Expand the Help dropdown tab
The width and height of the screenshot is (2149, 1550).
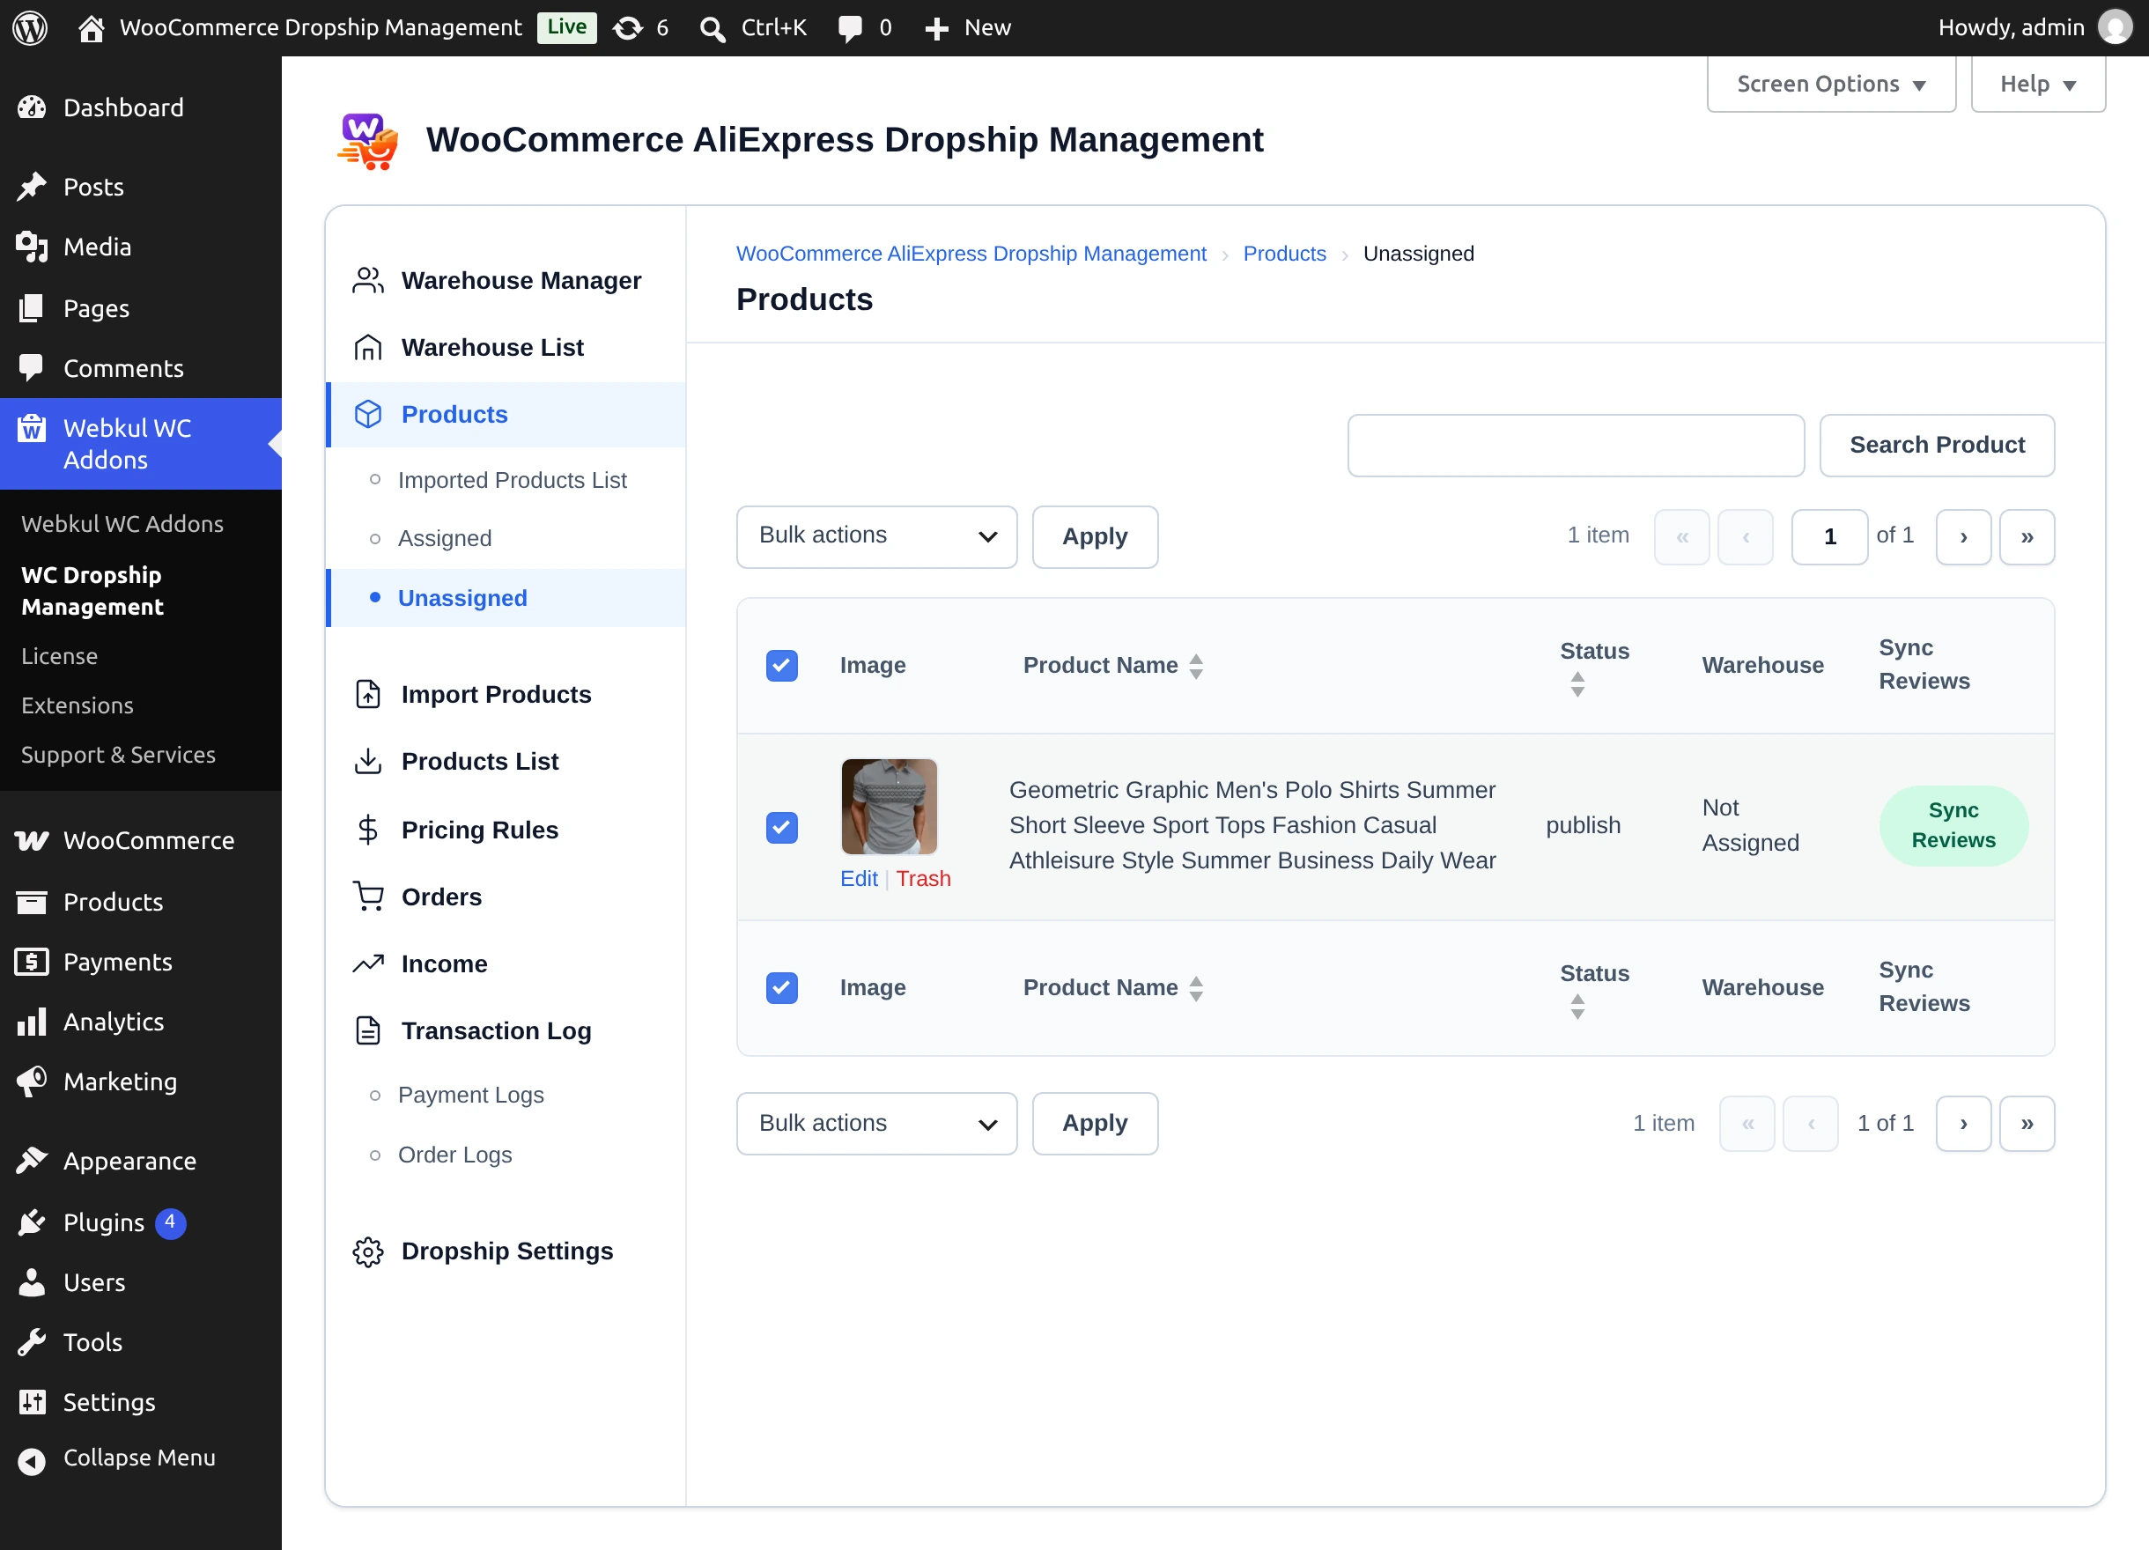click(2037, 84)
